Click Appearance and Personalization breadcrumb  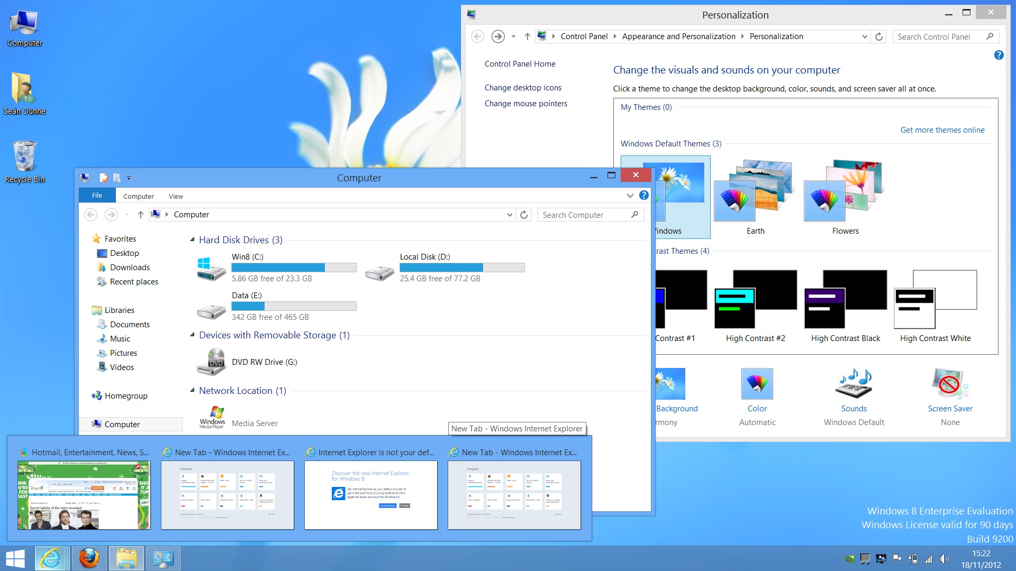[x=678, y=36]
